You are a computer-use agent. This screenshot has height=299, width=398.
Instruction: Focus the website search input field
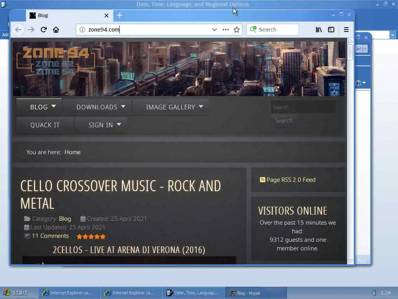(x=303, y=107)
